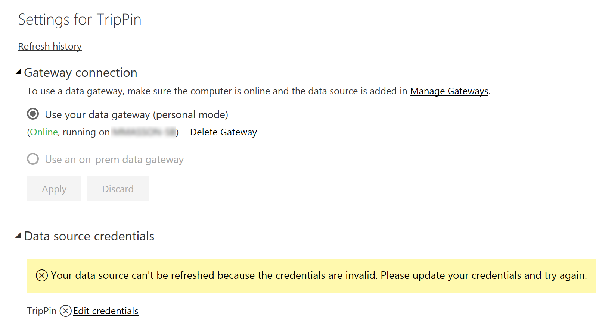This screenshot has width=602, height=325.
Task: Click the invalid credentials warning message text
Action: (x=319, y=275)
